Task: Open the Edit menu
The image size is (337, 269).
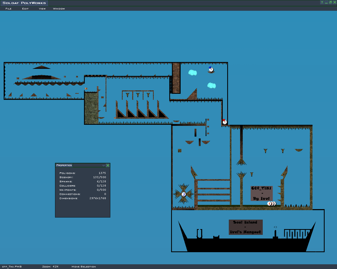Action: click(25, 9)
